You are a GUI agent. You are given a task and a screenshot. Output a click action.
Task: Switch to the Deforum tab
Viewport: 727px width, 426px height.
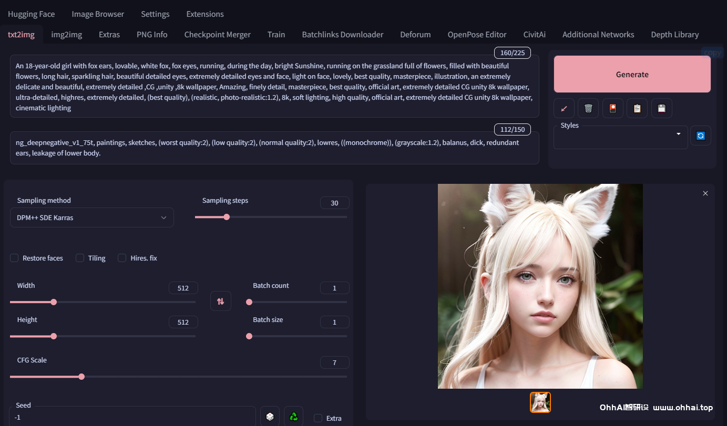point(415,35)
